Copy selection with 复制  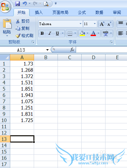click(x=22, y=28)
